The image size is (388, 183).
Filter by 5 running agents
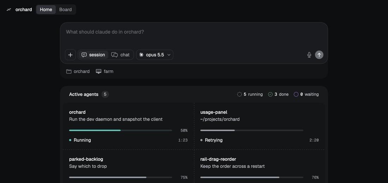pyautogui.click(x=250, y=94)
